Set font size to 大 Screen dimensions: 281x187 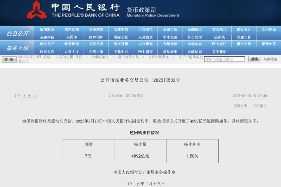coord(24,96)
